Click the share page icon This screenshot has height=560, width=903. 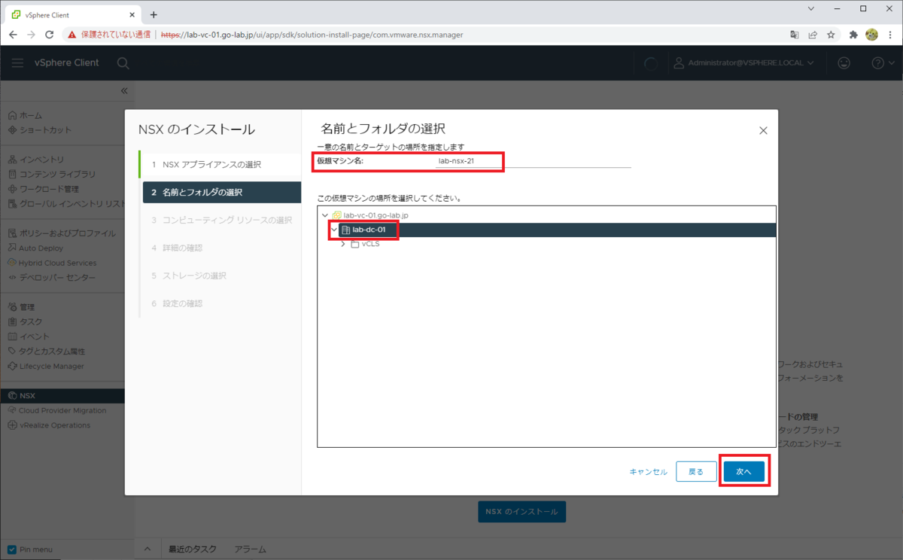[813, 35]
